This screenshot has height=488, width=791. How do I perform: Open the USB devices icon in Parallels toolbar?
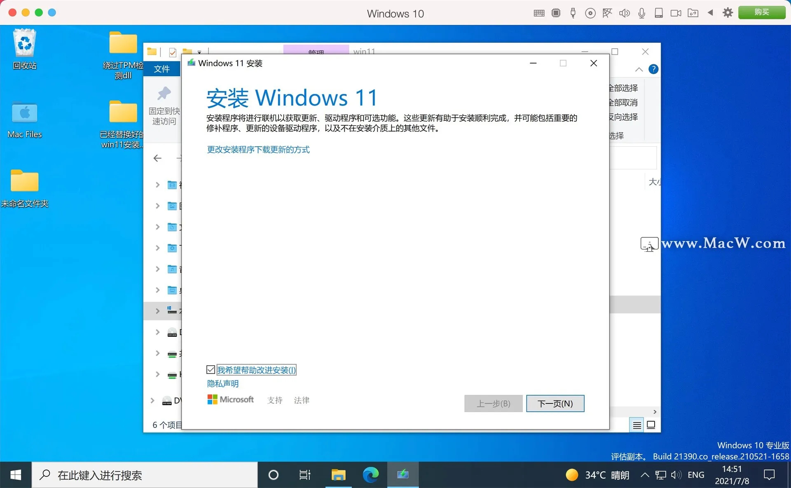(573, 13)
